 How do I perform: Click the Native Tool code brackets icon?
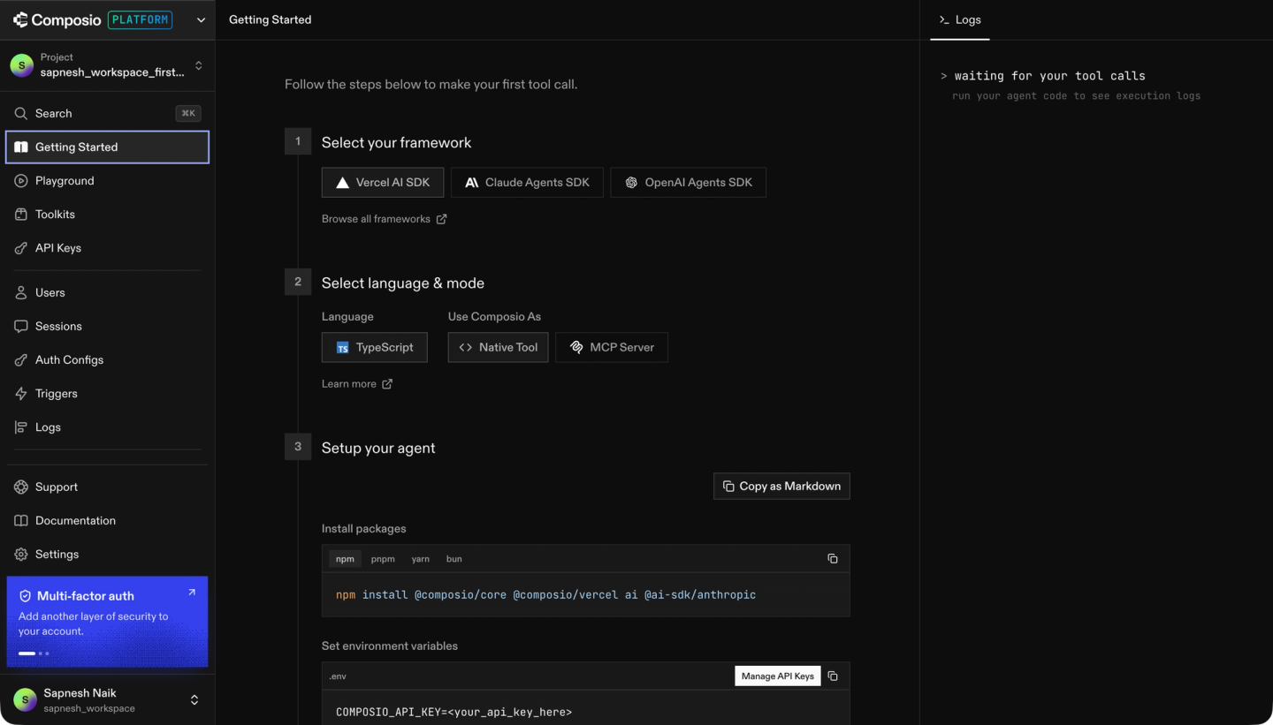click(466, 347)
